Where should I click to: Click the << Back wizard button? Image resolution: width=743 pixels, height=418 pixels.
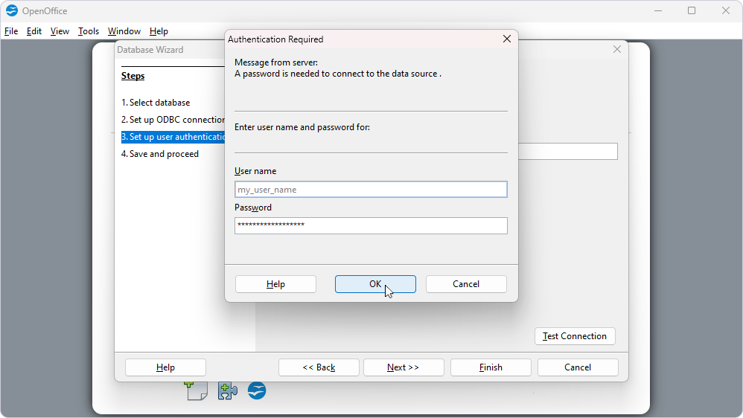click(319, 367)
